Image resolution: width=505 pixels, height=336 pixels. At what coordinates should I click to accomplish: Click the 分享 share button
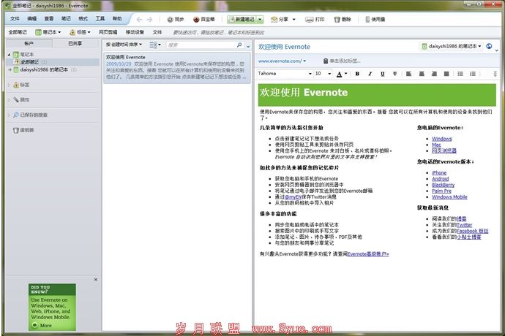280,20
